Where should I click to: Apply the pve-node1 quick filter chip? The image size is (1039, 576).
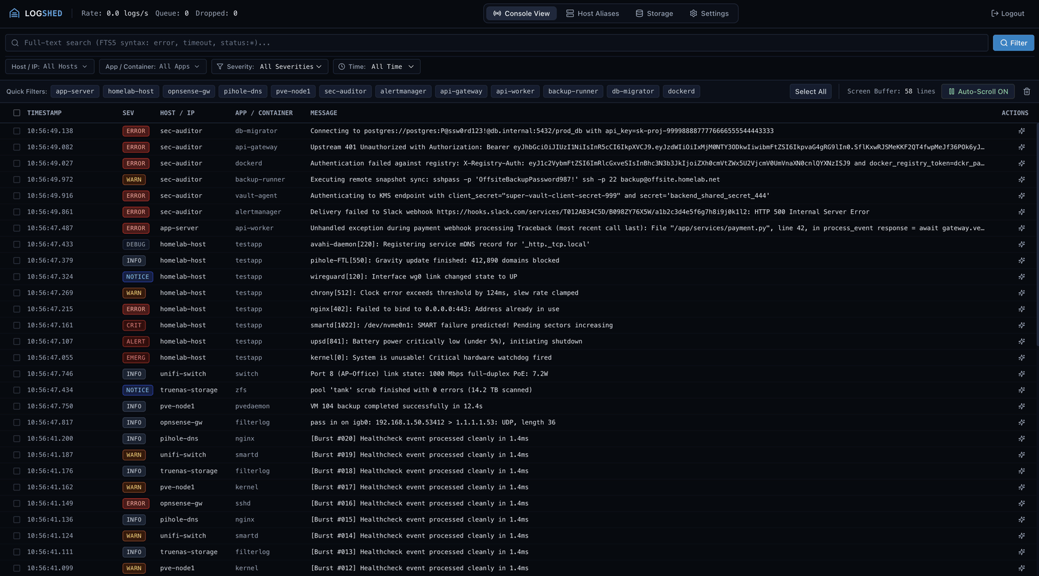tap(293, 92)
